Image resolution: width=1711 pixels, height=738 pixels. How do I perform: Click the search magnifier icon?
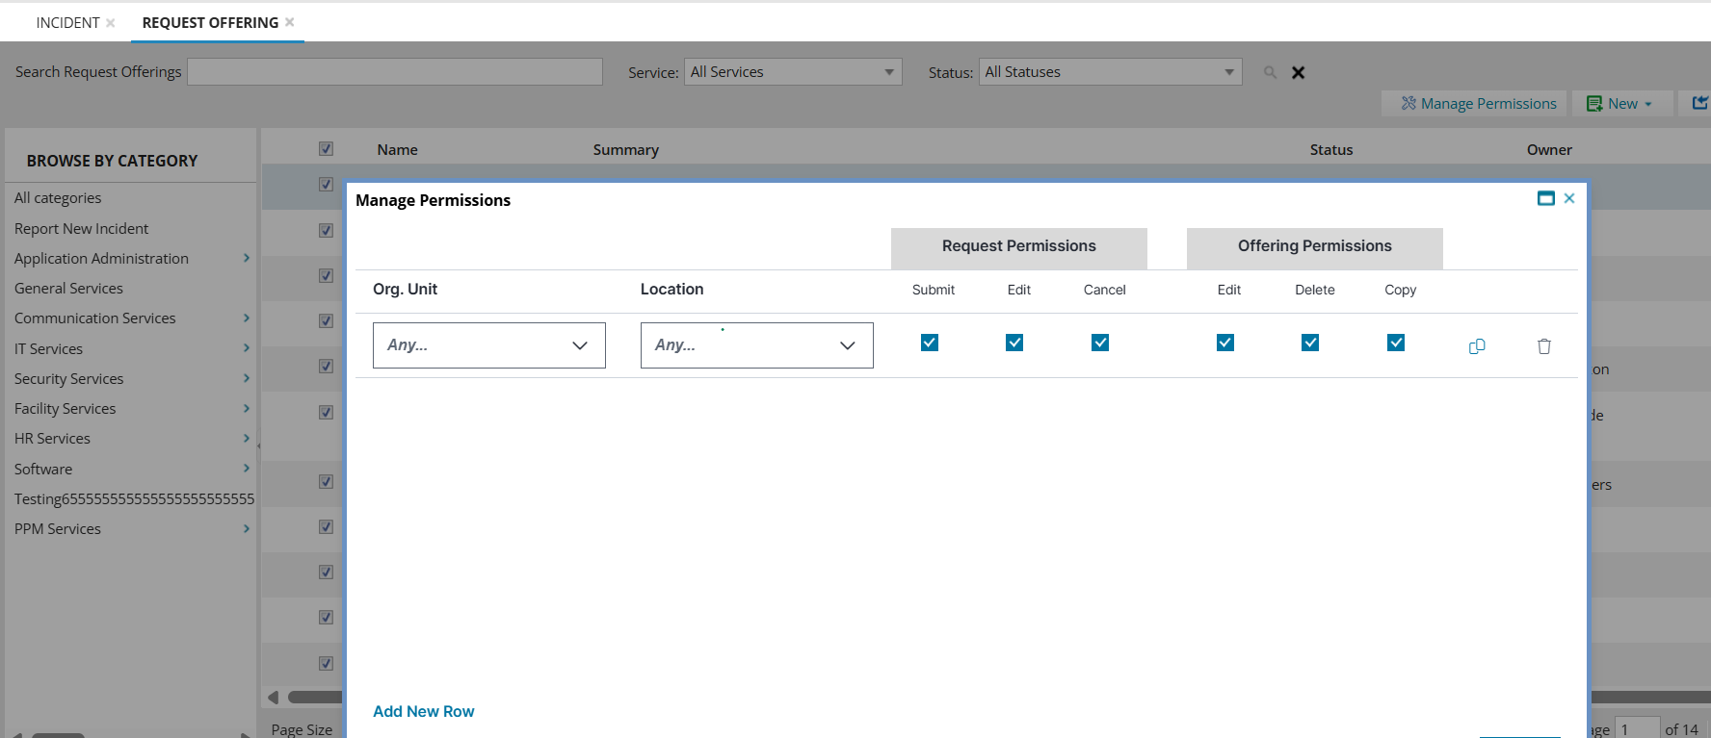(x=1270, y=72)
